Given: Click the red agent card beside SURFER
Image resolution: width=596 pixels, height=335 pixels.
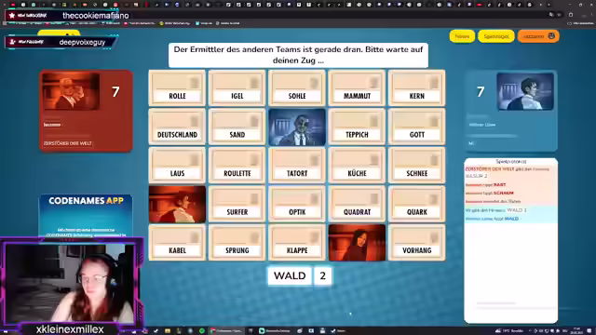Looking at the screenshot, I should tap(177, 205).
